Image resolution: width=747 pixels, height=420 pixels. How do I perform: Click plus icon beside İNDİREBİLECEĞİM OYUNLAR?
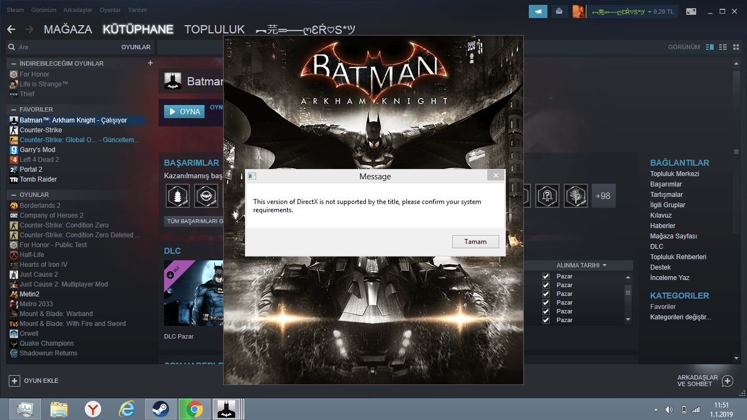pos(150,63)
